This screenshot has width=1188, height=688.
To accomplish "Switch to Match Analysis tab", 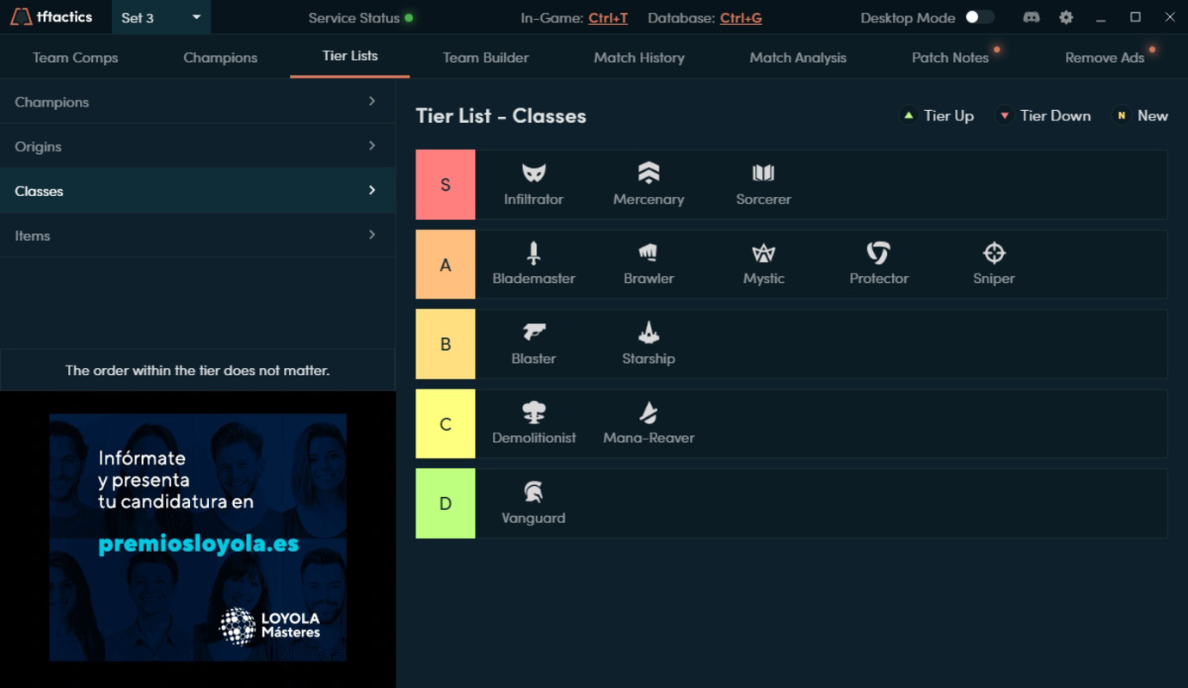I will (x=797, y=58).
